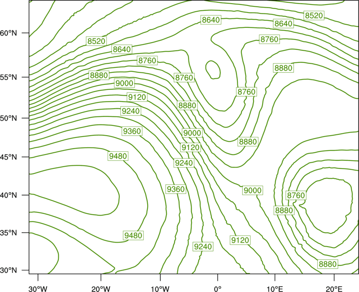
Task: Click the 9480 contour label near 45°N
Action: 118,156
